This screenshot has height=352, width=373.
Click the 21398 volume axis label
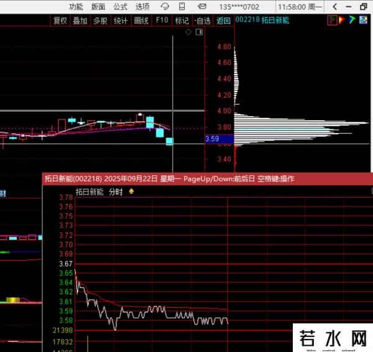63,330
